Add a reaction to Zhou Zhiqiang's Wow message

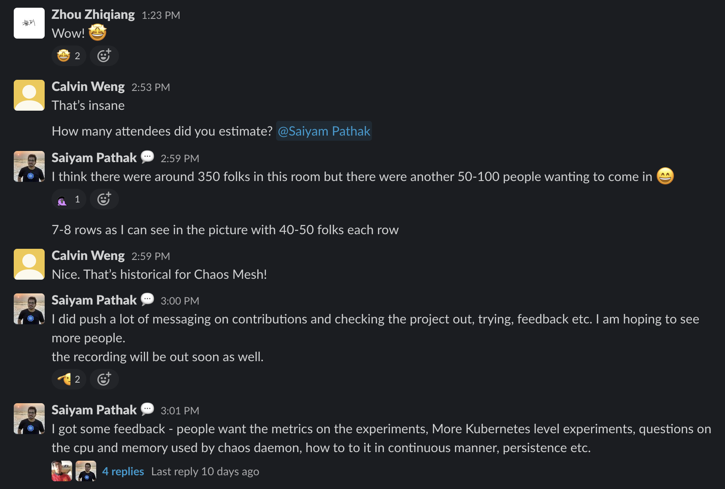[x=104, y=56]
